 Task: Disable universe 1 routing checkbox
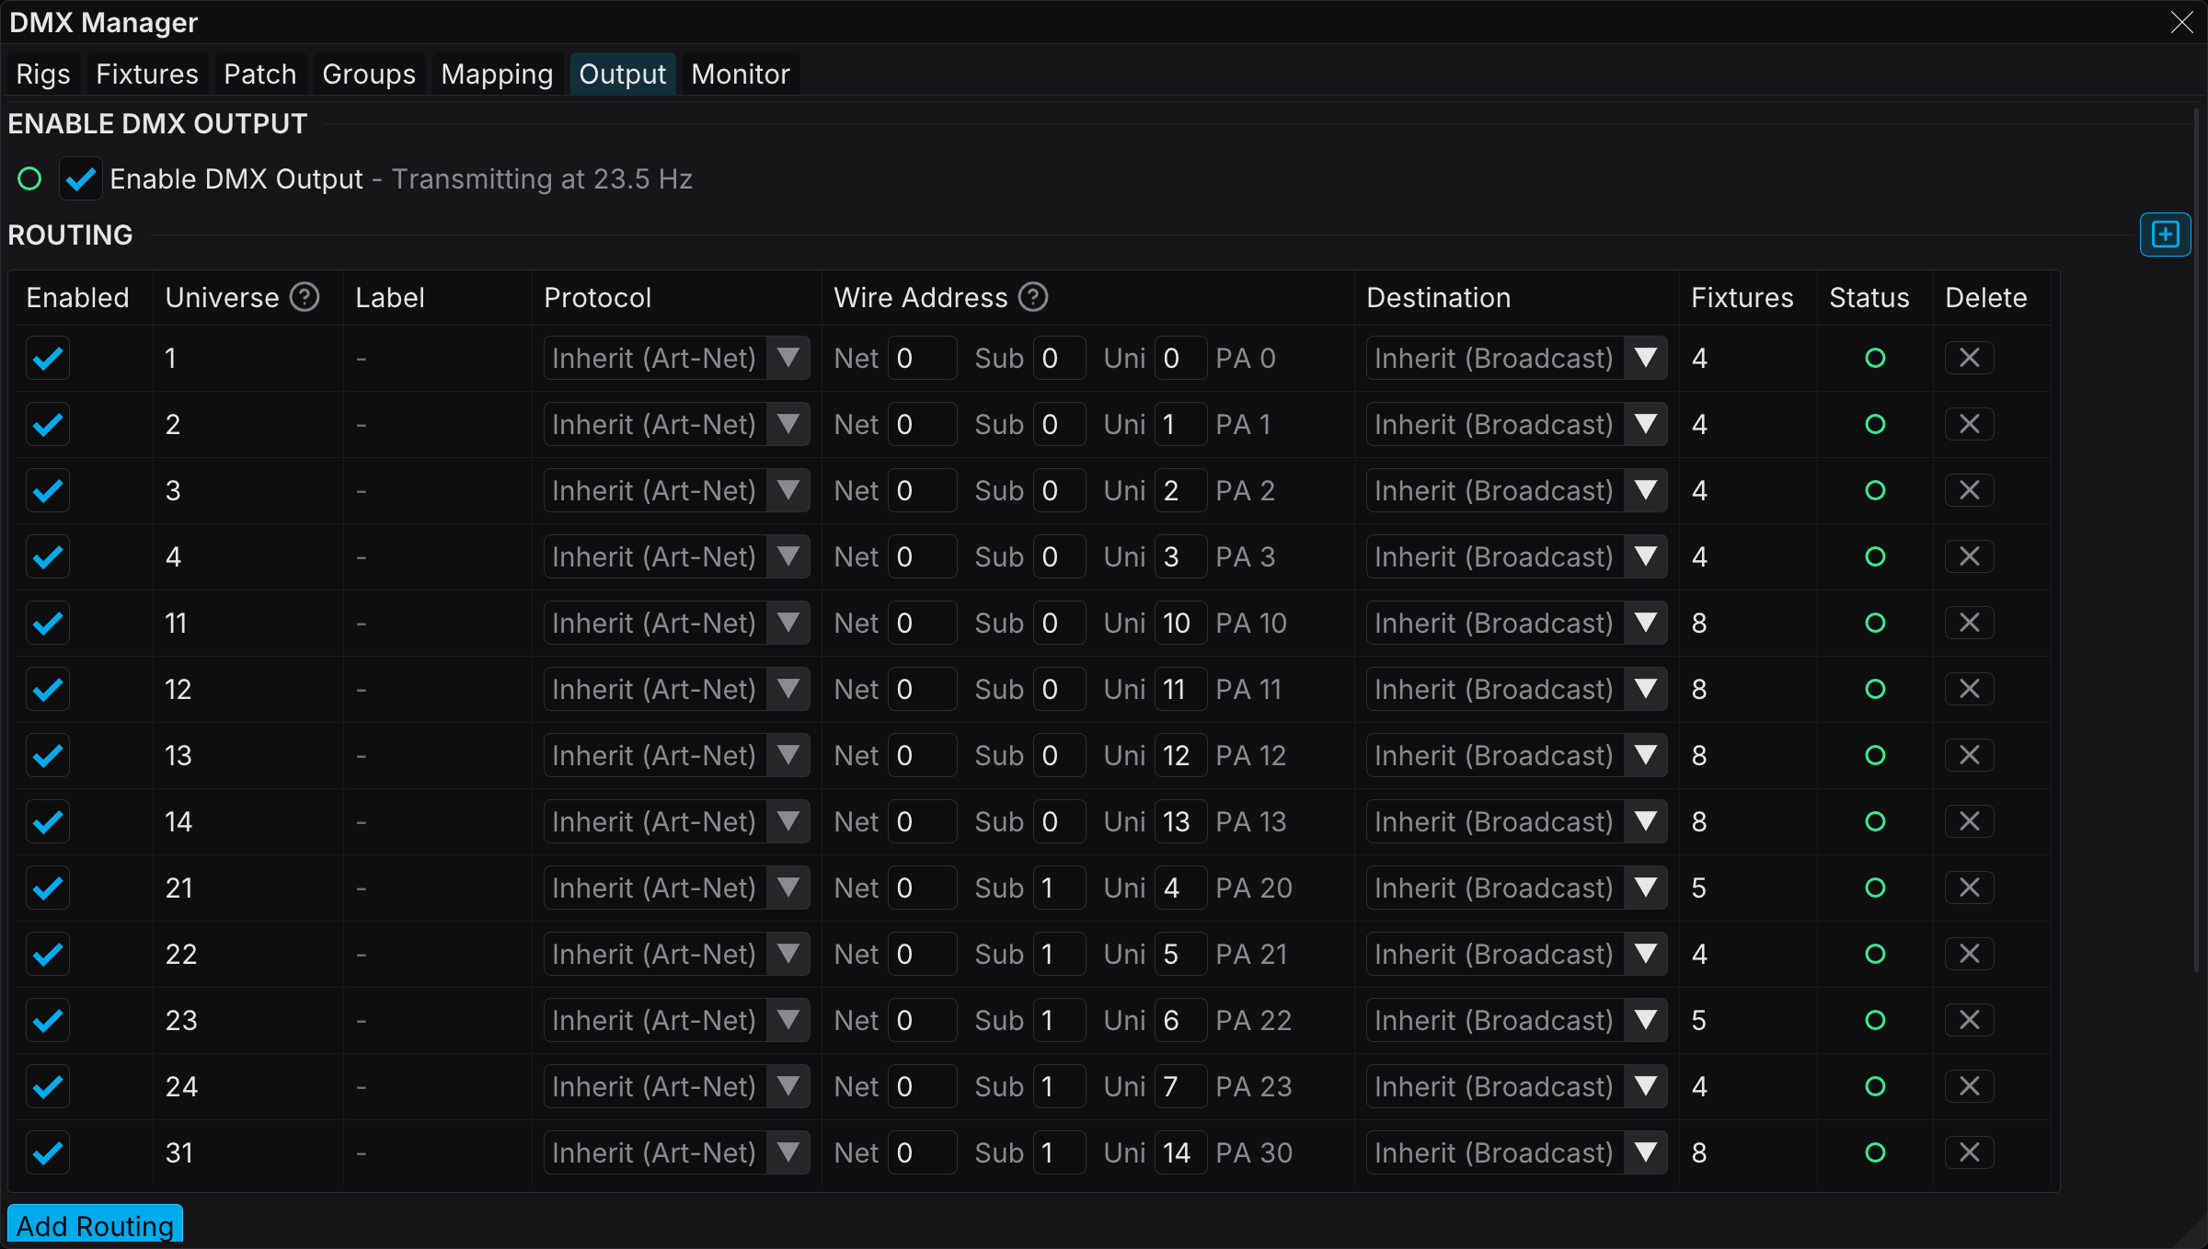click(48, 358)
